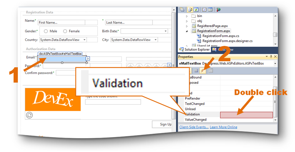Select the Male radio button
Screen dimensions: 295x152
point(46,31)
